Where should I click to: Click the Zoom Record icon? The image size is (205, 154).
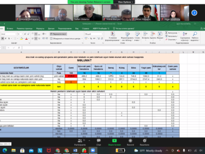130,141
